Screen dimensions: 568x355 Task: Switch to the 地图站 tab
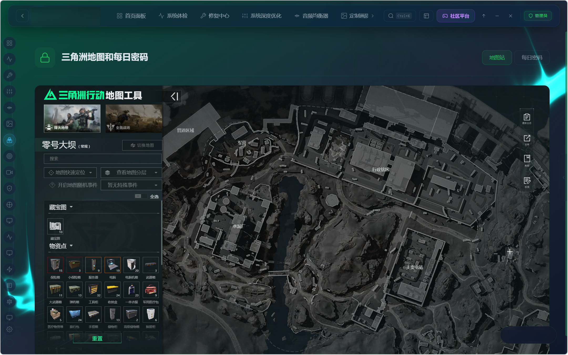click(x=497, y=58)
